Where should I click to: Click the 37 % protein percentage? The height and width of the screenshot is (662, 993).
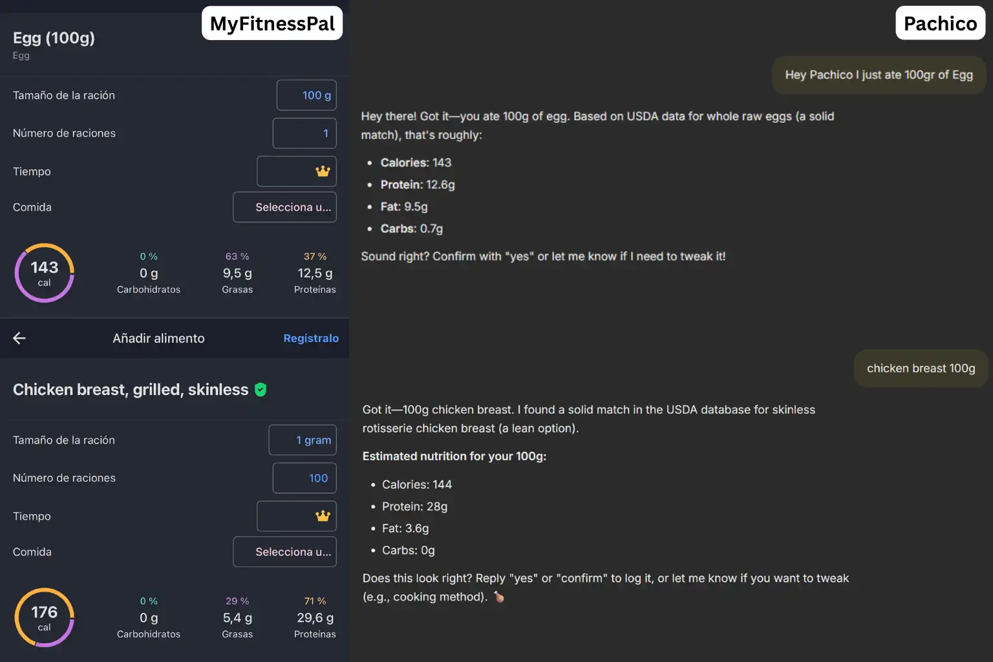pos(315,256)
